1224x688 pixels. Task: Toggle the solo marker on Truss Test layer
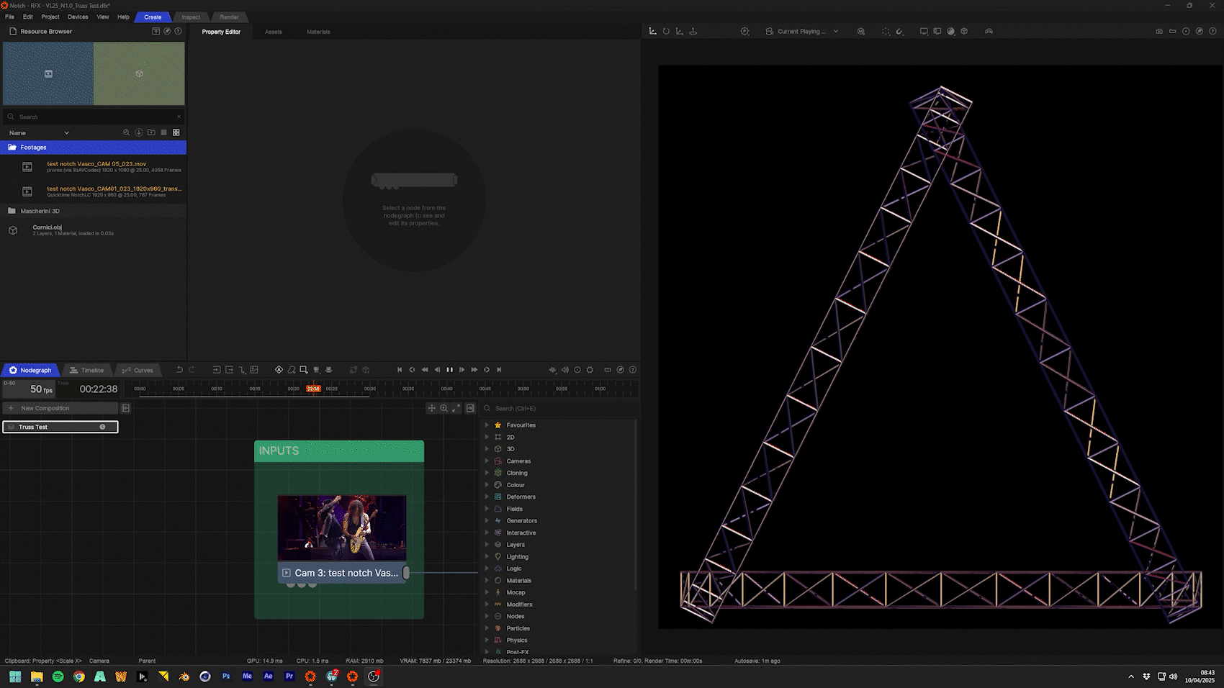[x=102, y=427]
